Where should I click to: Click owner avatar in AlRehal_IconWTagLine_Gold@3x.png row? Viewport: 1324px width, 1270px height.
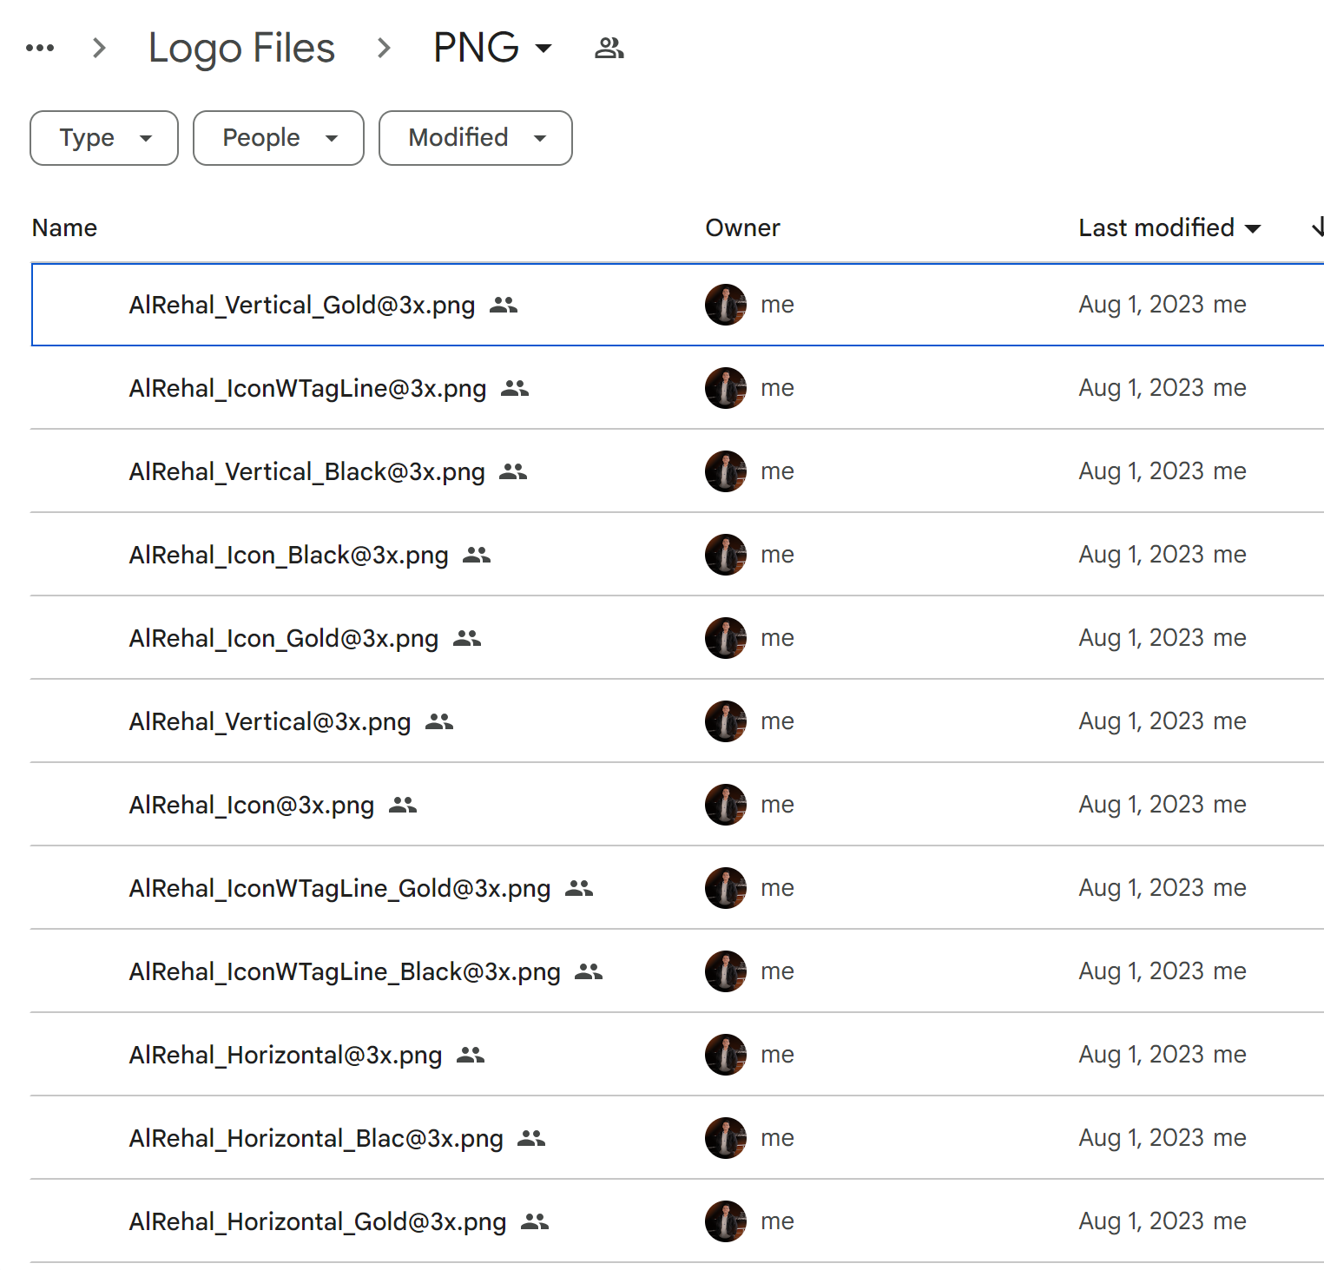(x=726, y=888)
